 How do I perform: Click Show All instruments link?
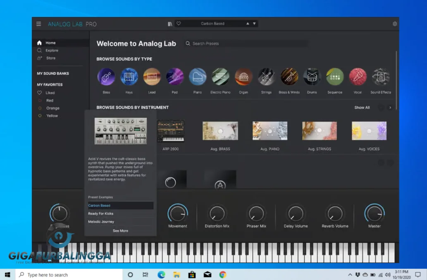tap(362, 108)
